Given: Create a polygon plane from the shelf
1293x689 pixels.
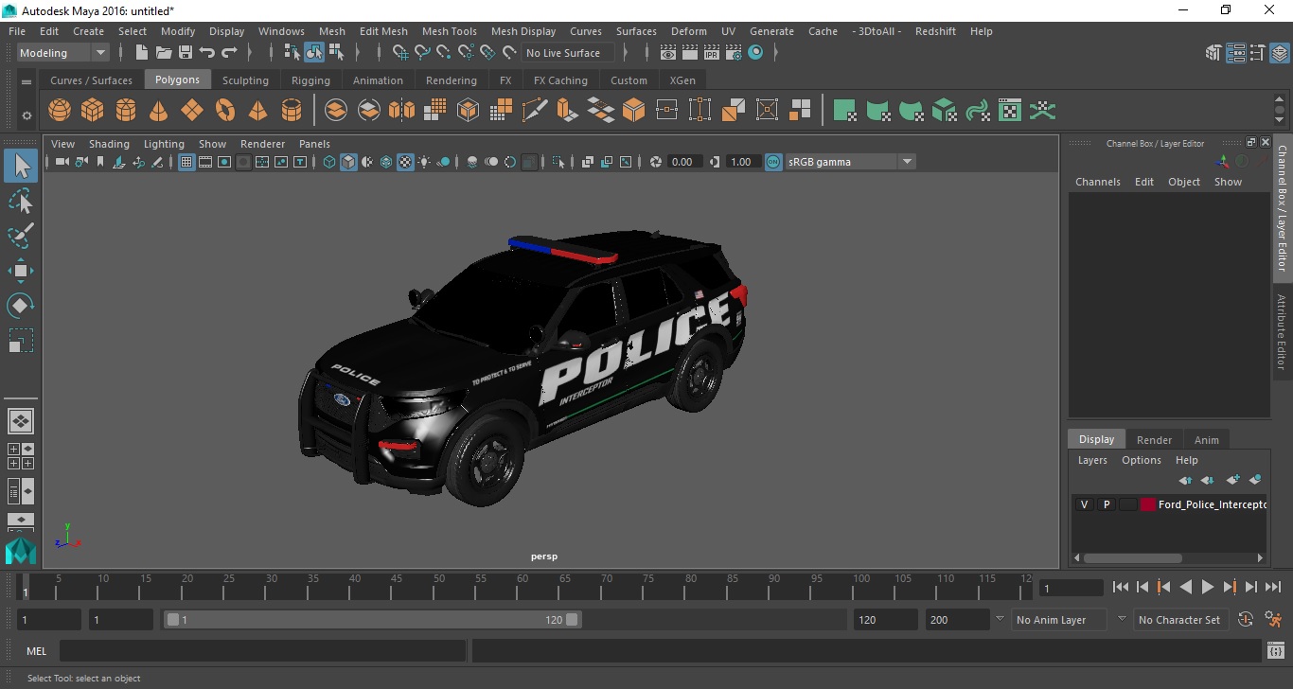Looking at the screenshot, I should click(192, 111).
